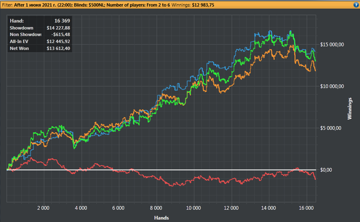Click the "Hands" x-axis title

pos(161,218)
